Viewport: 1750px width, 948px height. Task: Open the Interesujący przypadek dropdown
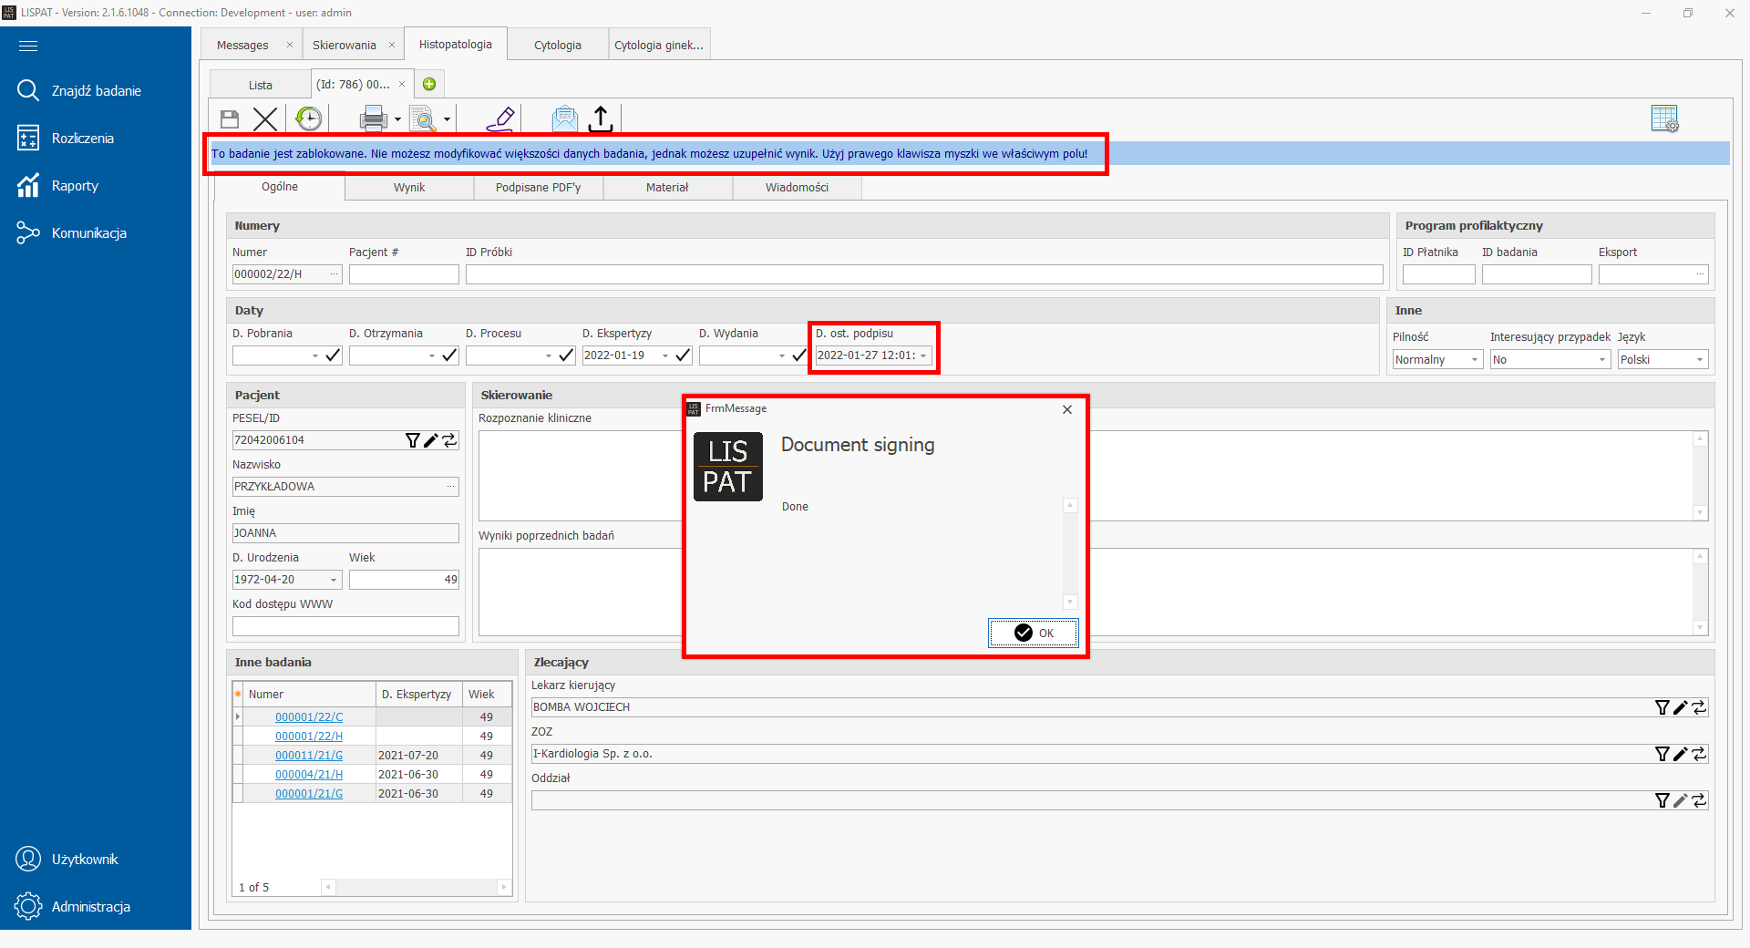click(1601, 360)
